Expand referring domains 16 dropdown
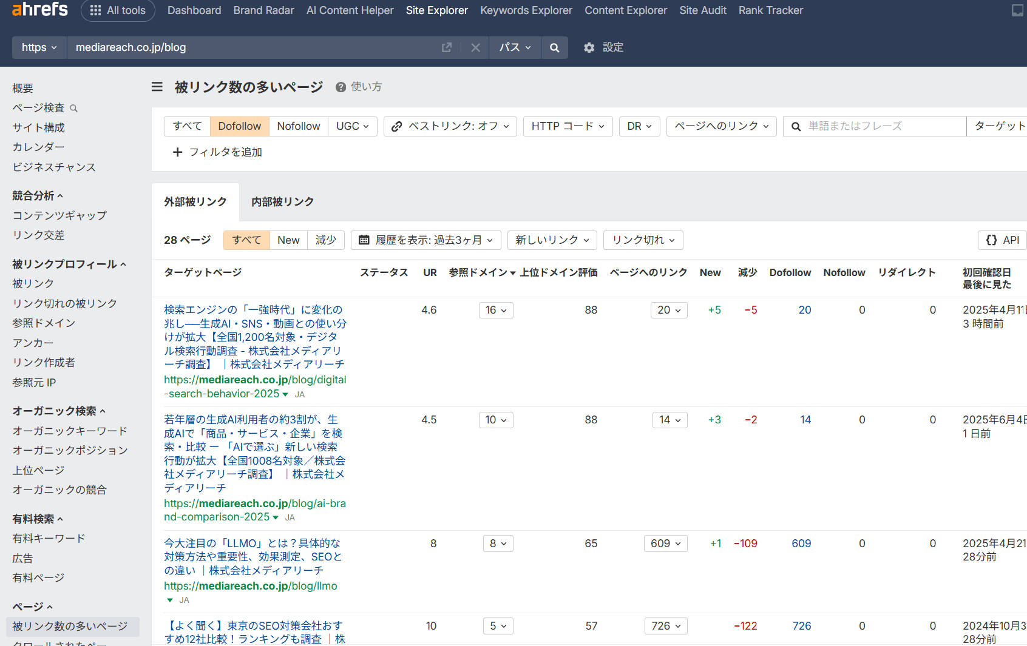This screenshot has width=1027, height=646. coord(496,310)
